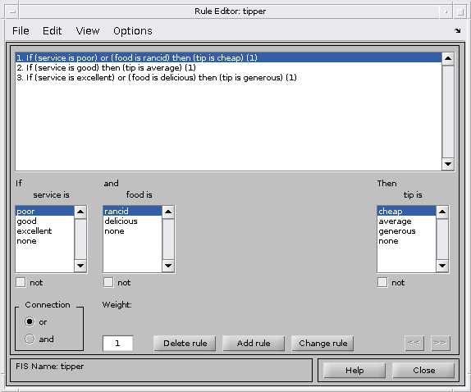Choose 'none' in service list
This screenshot has width=471, height=392.
pos(44,241)
